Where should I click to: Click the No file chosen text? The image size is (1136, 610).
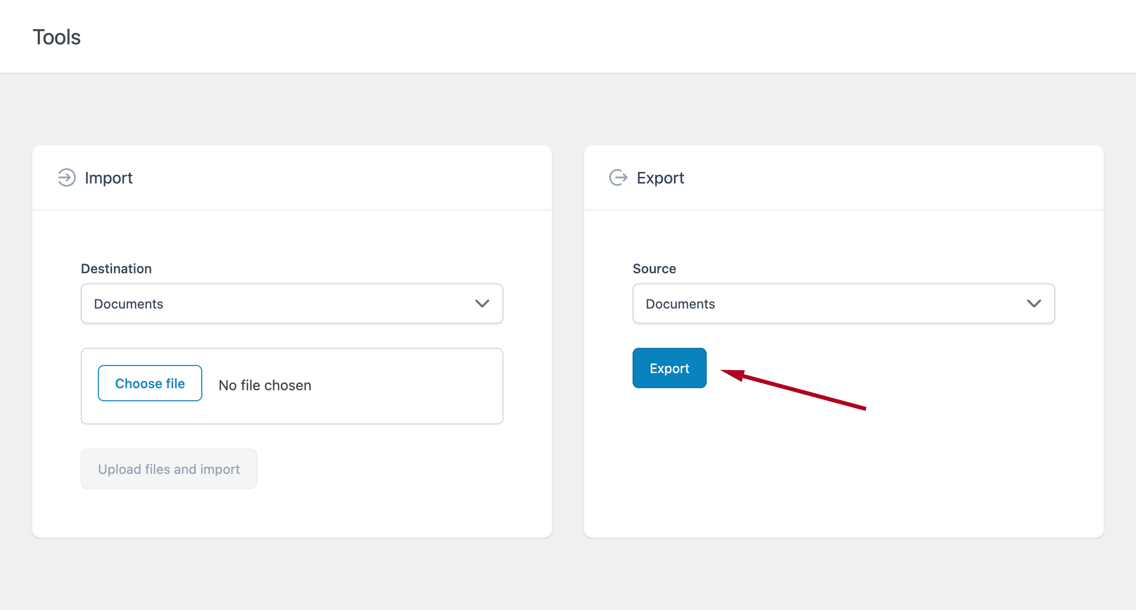tap(264, 385)
